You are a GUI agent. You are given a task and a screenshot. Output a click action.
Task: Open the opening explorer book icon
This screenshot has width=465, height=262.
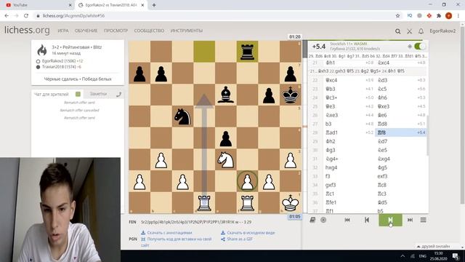tap(312, 220)
